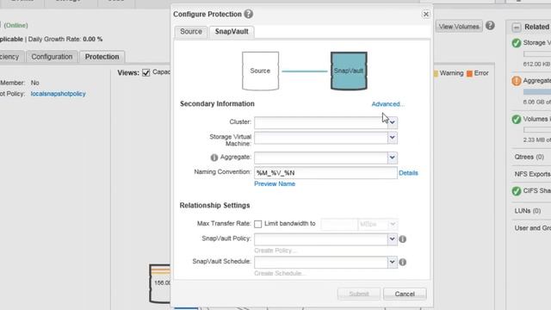This screenshot has width=551, height=310.
Task: Open Configure Protection help icon
Action: (x=249, y=14)
